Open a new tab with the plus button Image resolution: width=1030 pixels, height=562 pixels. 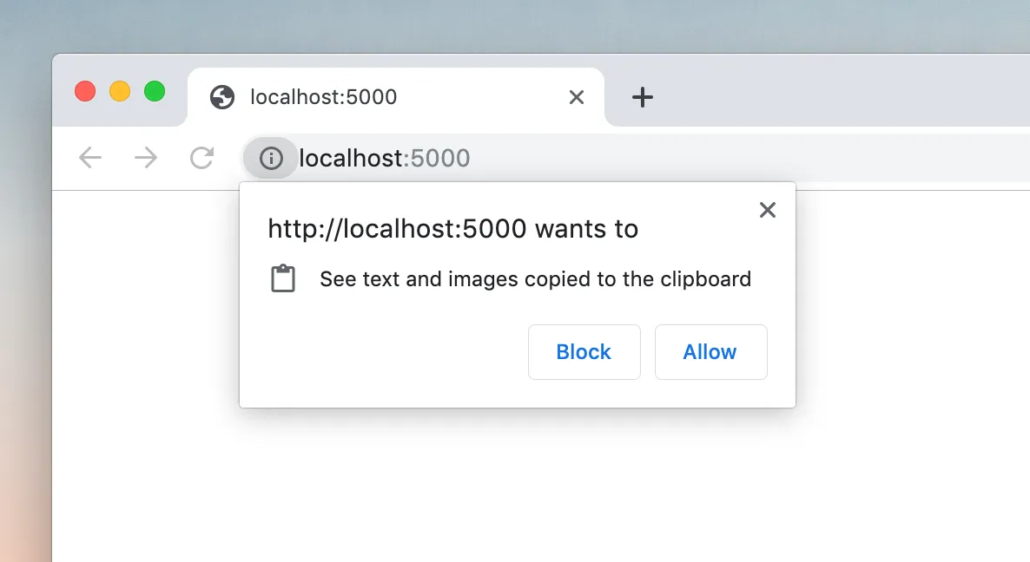[x=643, y=97]
